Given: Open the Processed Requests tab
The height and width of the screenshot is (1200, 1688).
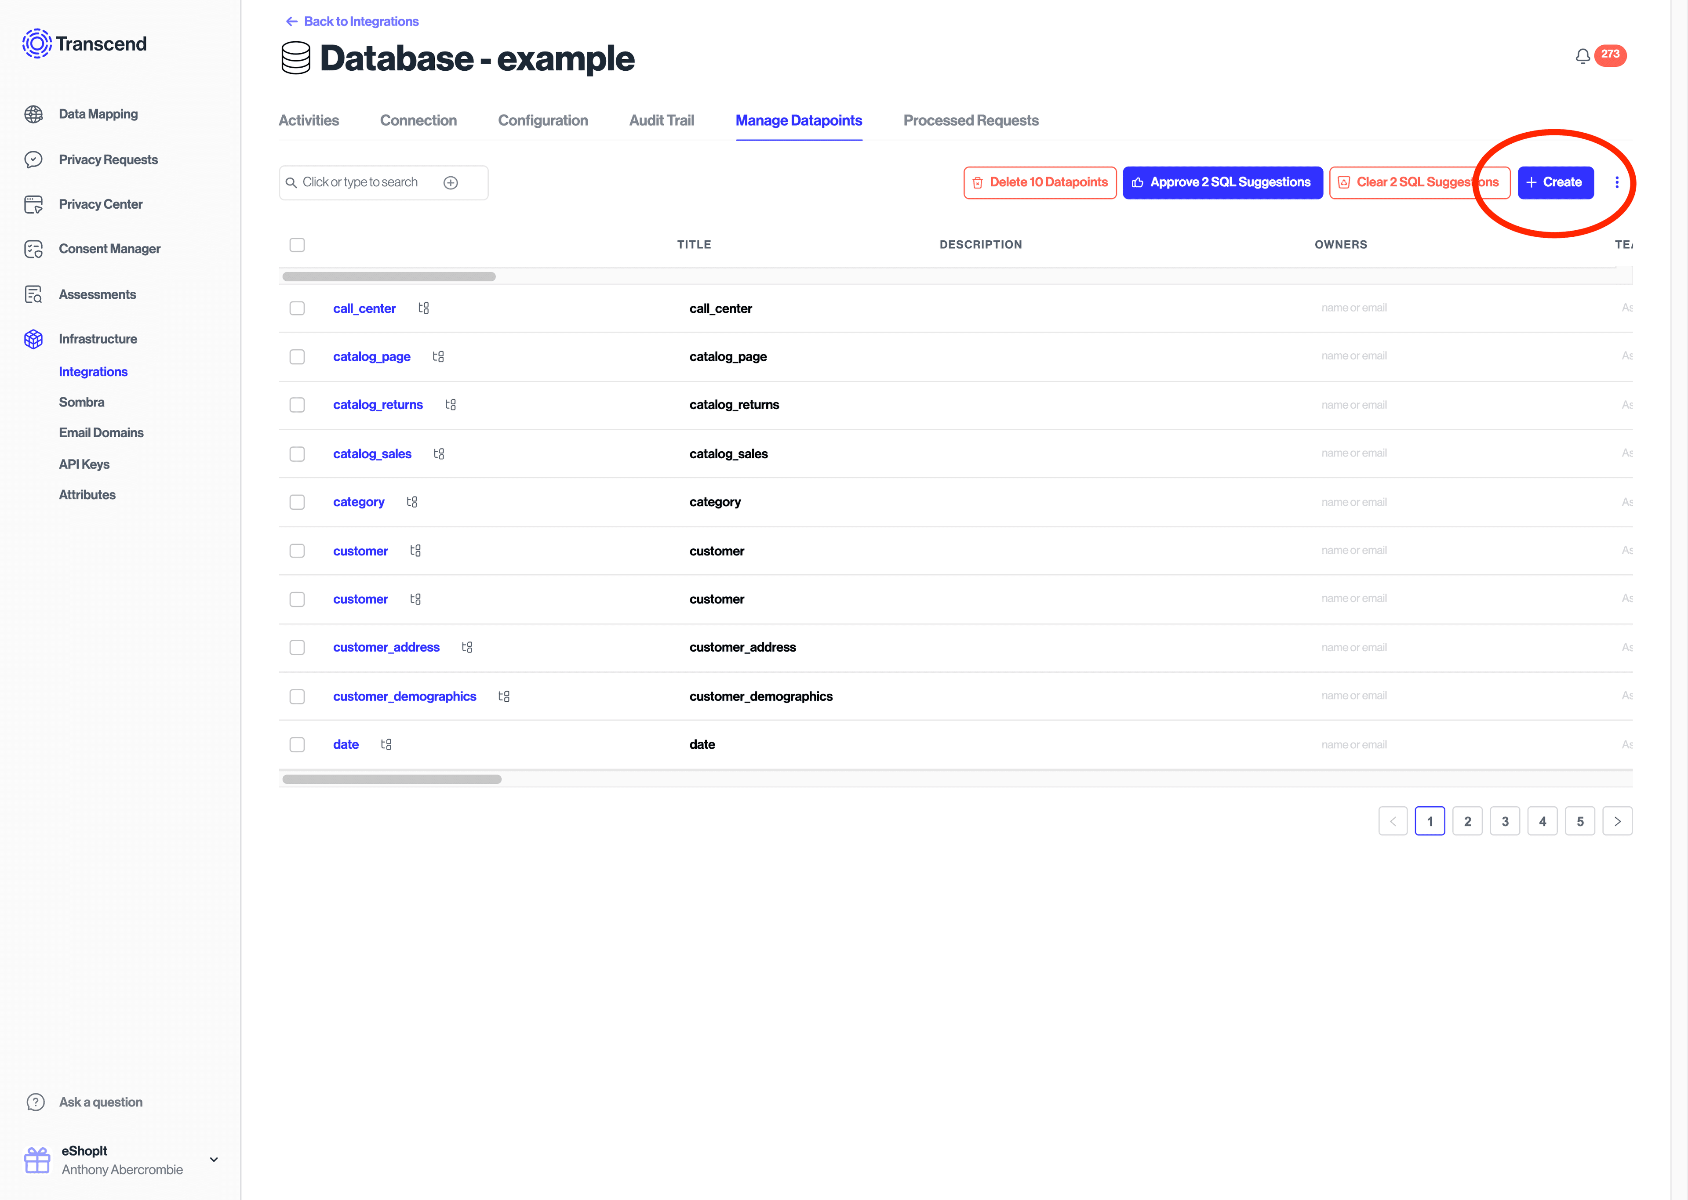Looking at the screenshot, I should pyautogui.click(x=970, y=120).
